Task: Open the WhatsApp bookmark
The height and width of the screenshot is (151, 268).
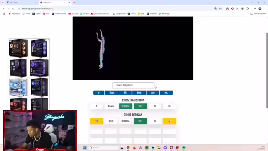Action: [164, 14]
